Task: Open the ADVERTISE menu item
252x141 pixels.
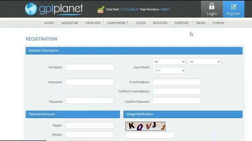Action: pyautogui.click(x=70, y=23)
